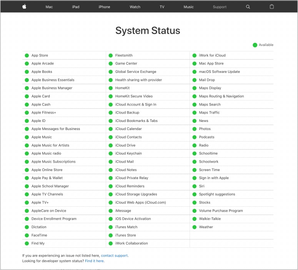Click green dot beside FaceTime
This screenshot has width=298, height=270.
27,235
